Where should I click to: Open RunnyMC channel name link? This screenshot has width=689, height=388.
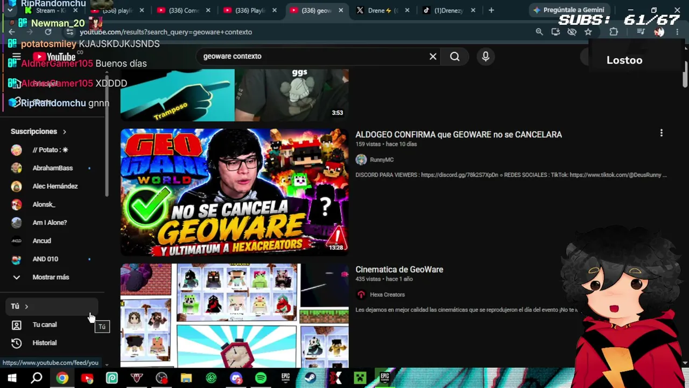(382, 160)
